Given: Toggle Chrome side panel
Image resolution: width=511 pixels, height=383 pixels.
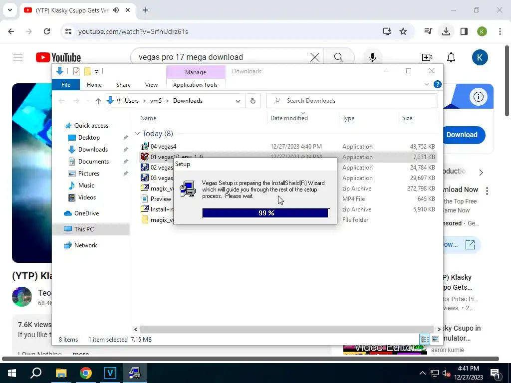Looking at the screenshot, I should 464,31.
